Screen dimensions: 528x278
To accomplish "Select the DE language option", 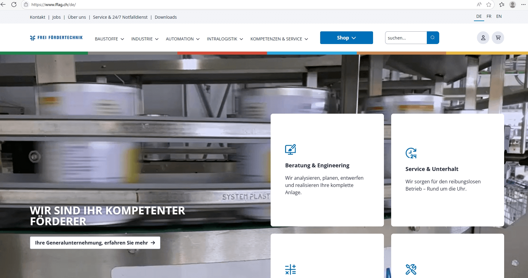I will click(479, 16).
